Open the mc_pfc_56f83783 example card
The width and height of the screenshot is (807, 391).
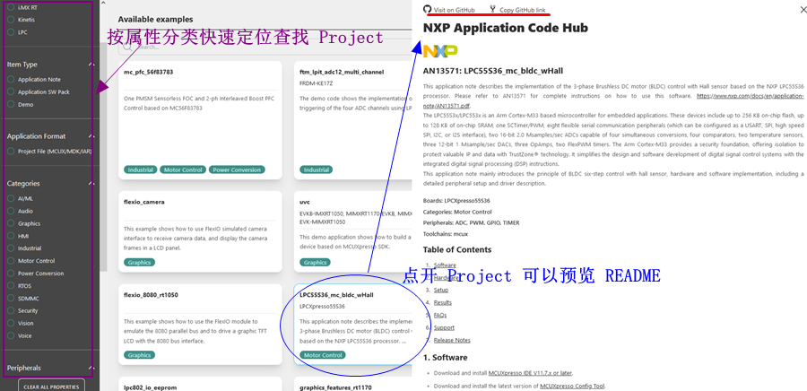click(200, 120)
